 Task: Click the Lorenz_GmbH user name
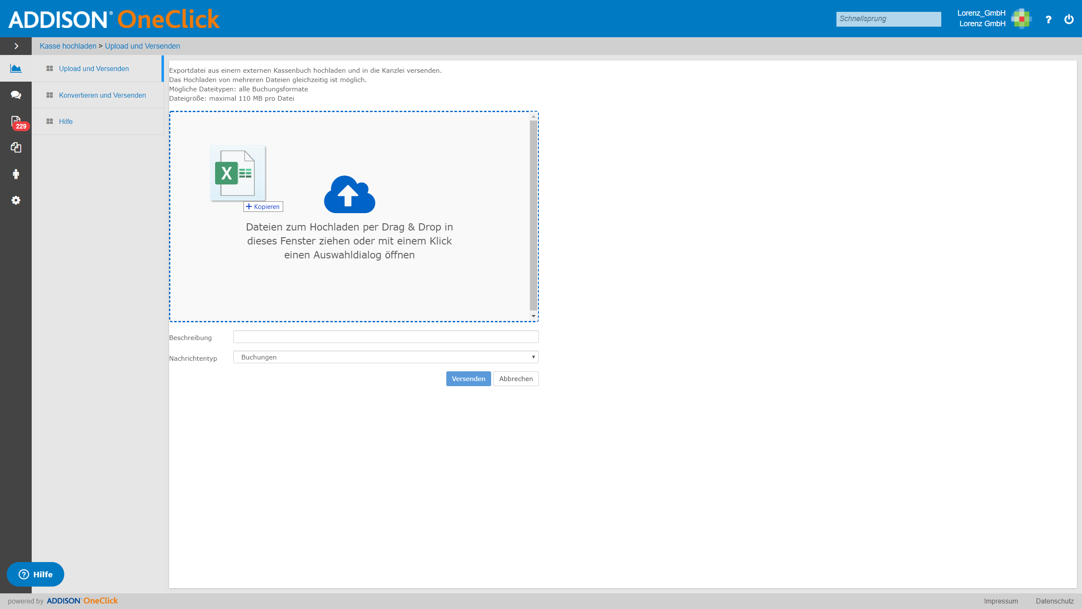click(x=981, y=13)
